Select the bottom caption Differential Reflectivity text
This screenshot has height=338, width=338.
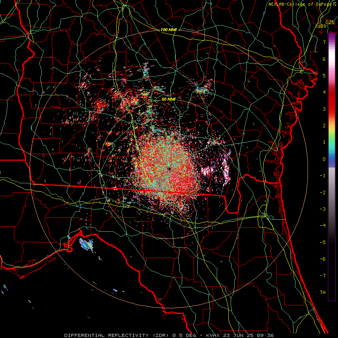coord(169,335)
